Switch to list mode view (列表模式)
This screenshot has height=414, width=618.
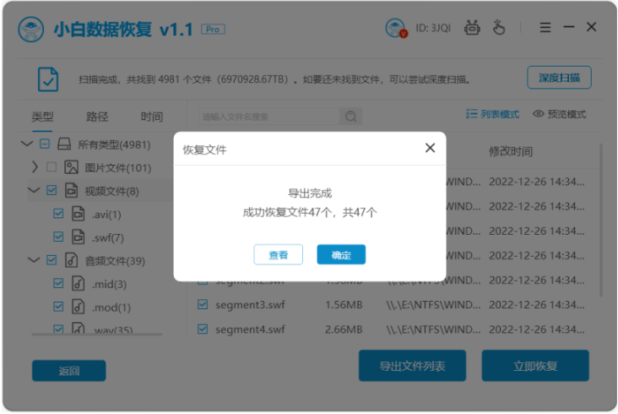tap(492, 114)
